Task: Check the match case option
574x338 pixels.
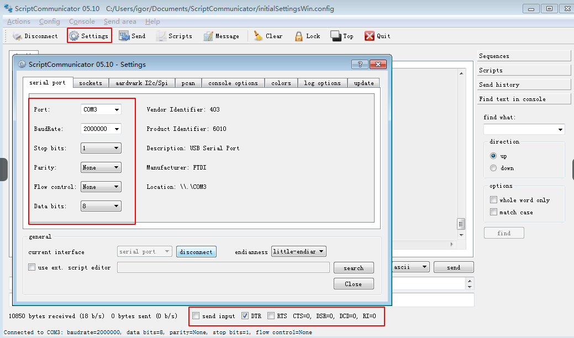Action: coord(493,212)
